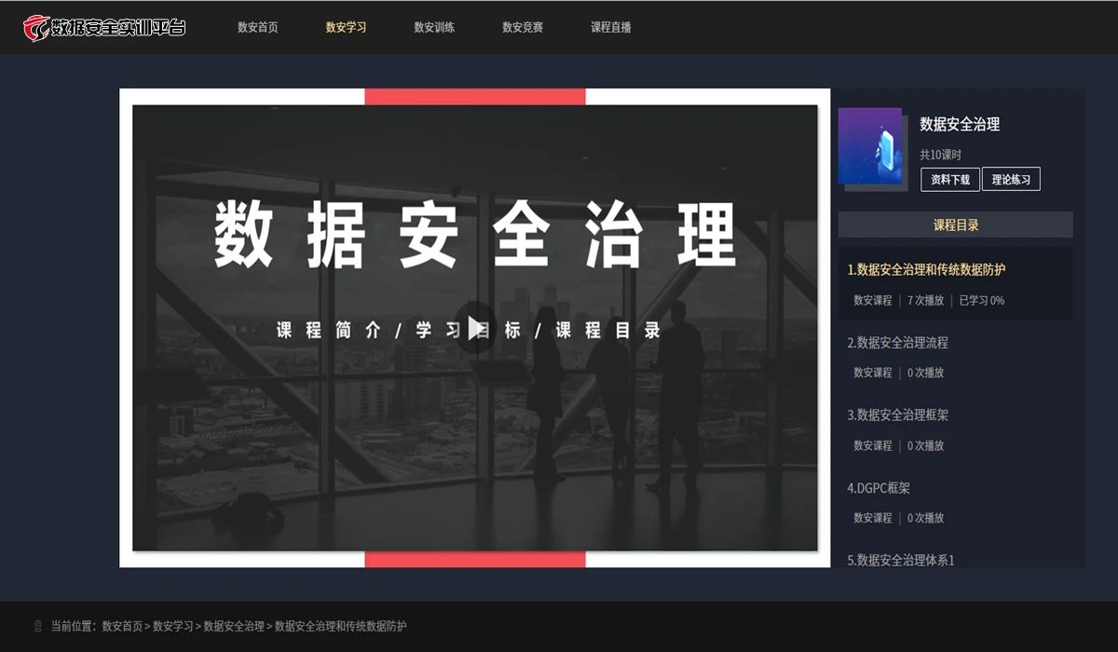
Task: Play the course video
Action: (475, 327)
